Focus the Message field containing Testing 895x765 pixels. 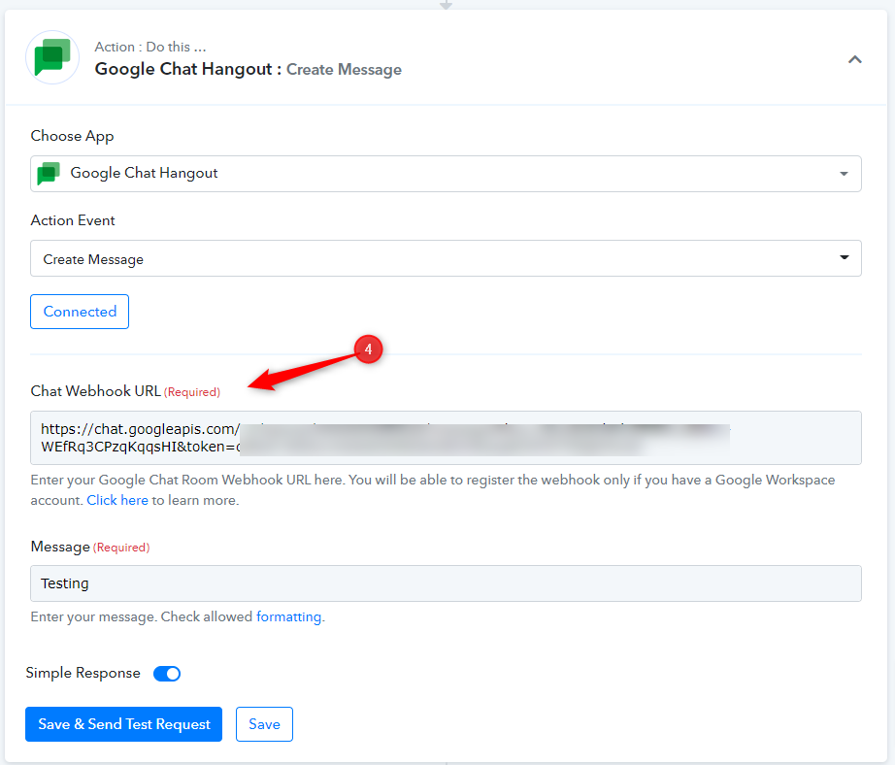coord(446,583)
